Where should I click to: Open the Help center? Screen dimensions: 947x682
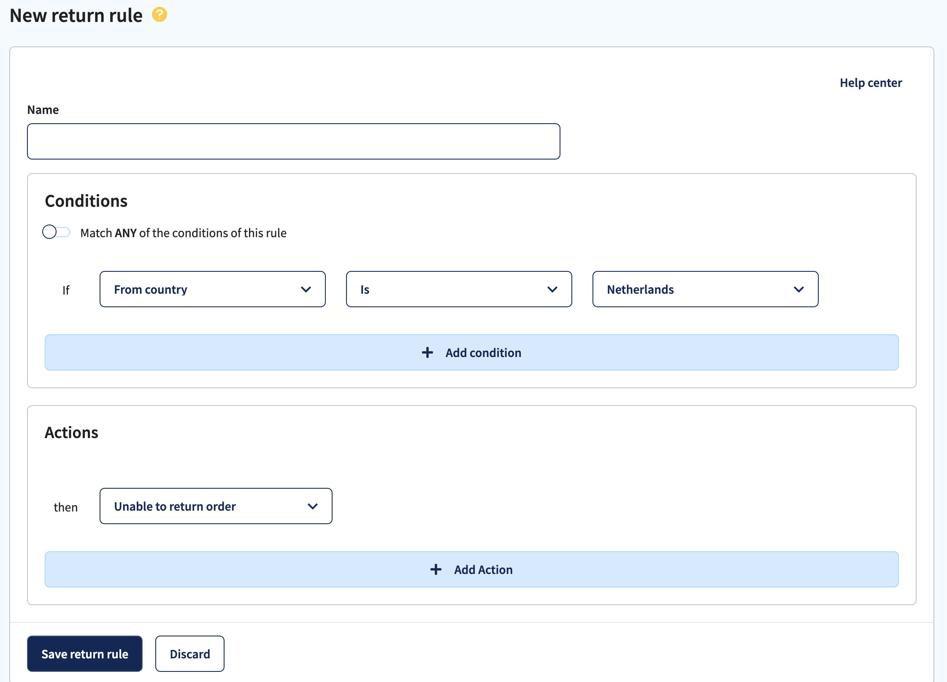(x=871, y=83)
